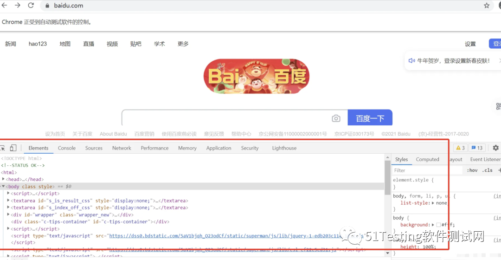Screen dimensions: 501x260
Task: Open About Baidu footer link
Action: pos(113,134)
